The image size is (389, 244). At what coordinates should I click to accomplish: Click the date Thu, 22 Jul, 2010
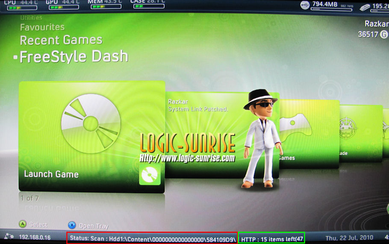349,238
